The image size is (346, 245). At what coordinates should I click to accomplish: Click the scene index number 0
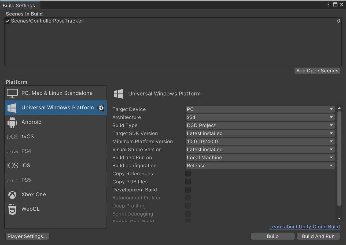tap(338, 21)
